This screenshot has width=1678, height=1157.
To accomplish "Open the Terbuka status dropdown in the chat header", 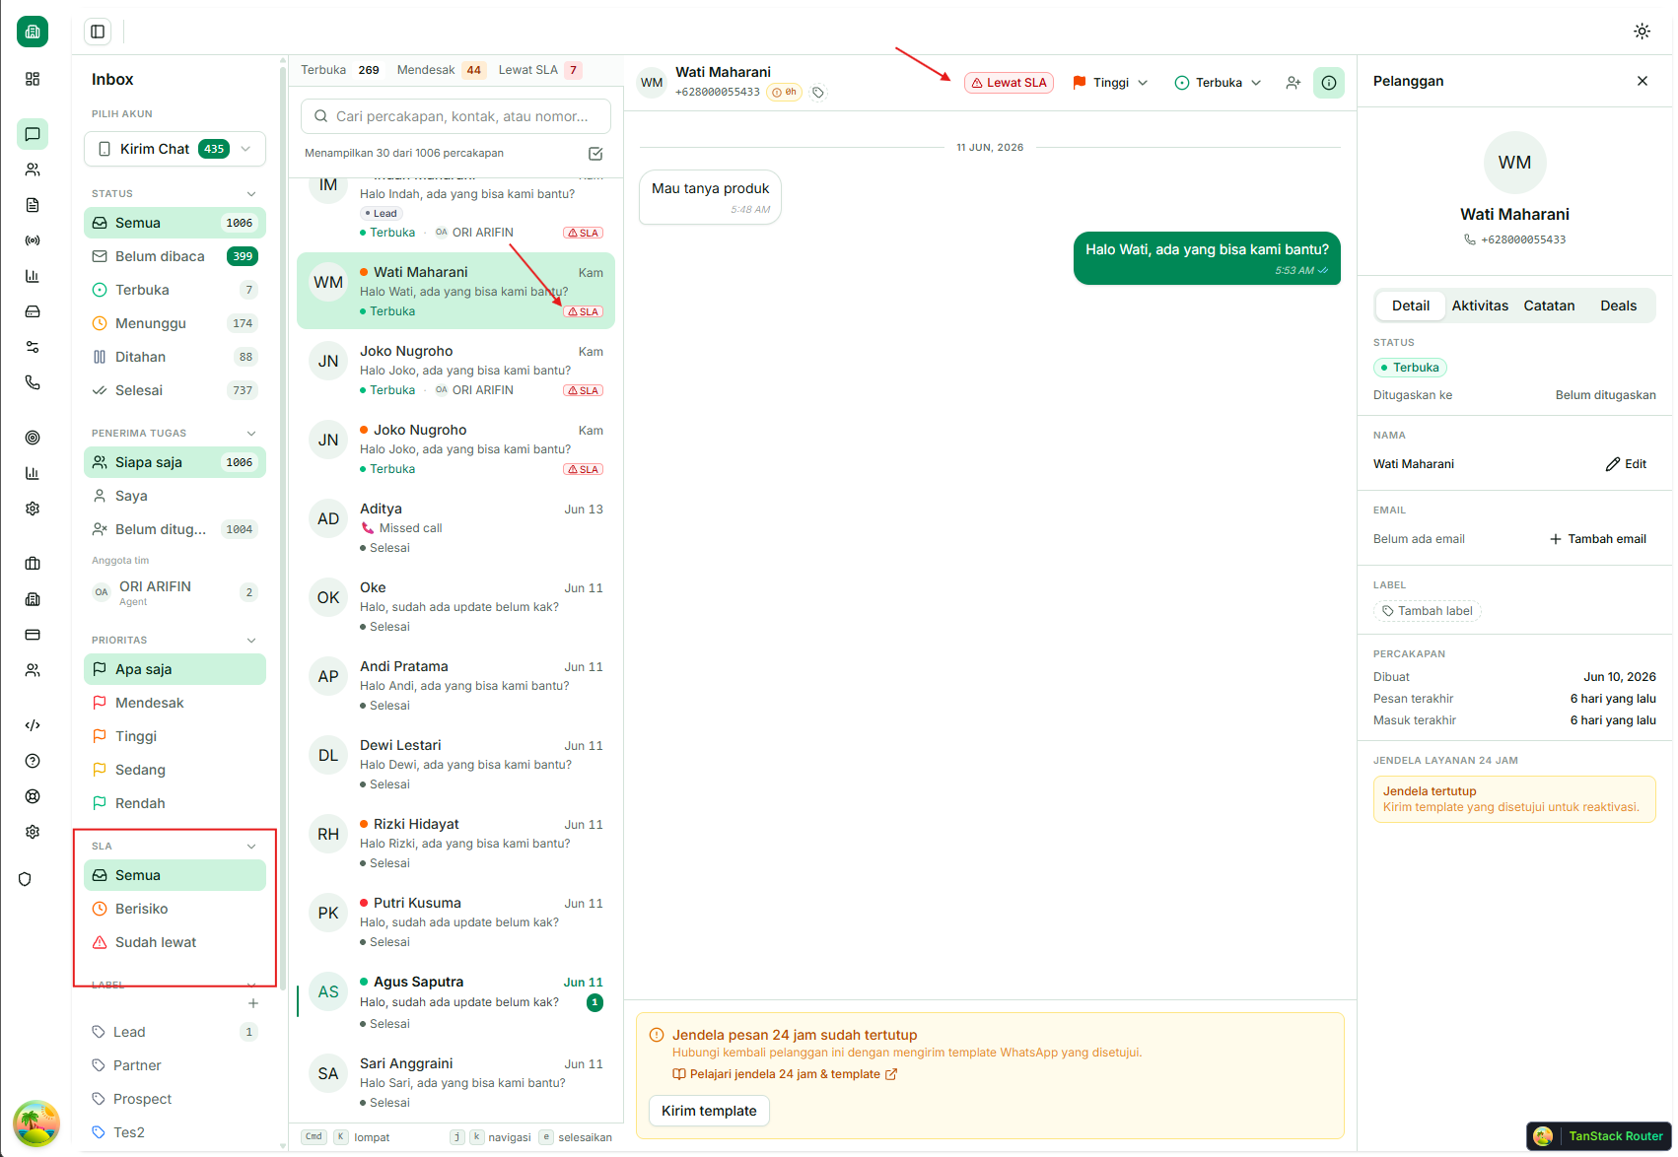I will pos(1218,83).
